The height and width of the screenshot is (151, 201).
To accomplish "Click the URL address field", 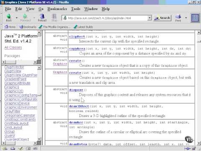I will click(x=107, y=18).
